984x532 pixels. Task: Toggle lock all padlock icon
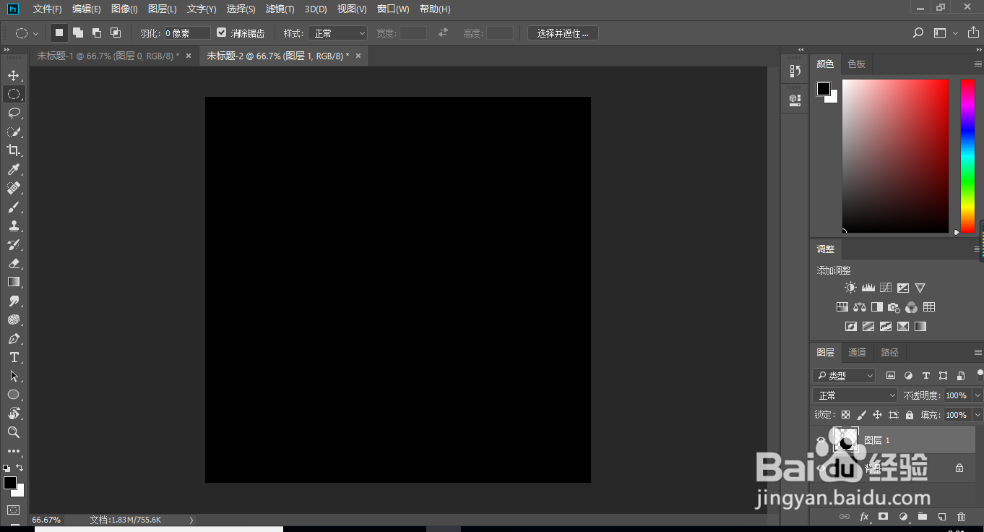click(910, 415)
